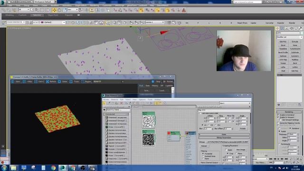Screen dimensions: 304x171
Task: Collapse the Noise rollout in Material Editor
Action: click(x=224, y=134)
